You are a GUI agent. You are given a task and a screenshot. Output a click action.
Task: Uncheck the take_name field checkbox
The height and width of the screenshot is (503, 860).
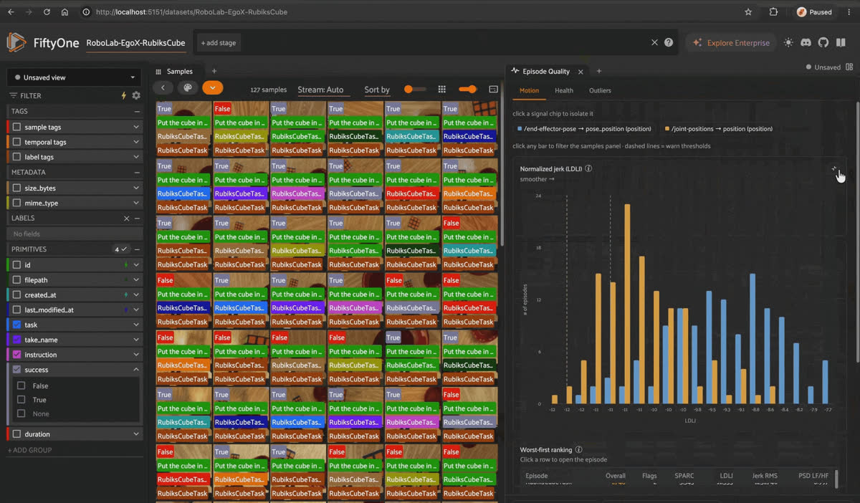pyautogui.click(x=17, y=340)
